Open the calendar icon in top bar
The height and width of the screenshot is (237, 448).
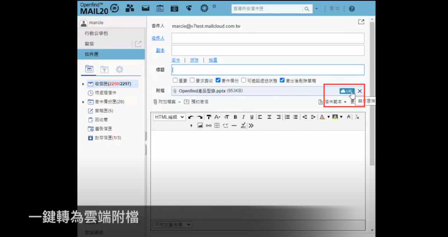pos(160,8)
